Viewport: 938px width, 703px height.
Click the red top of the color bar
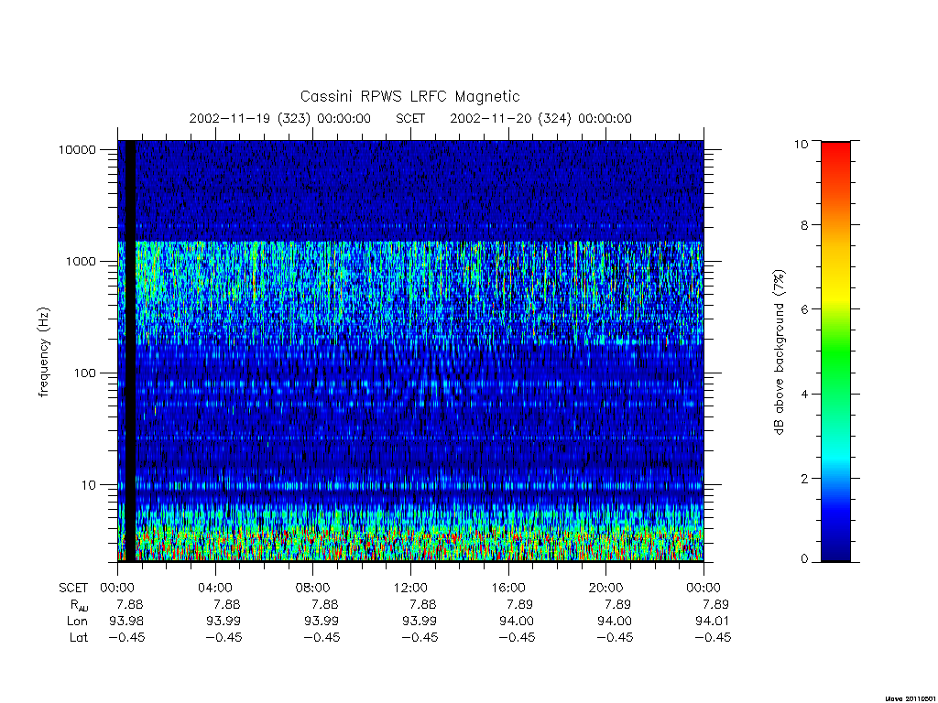[835, 153]
